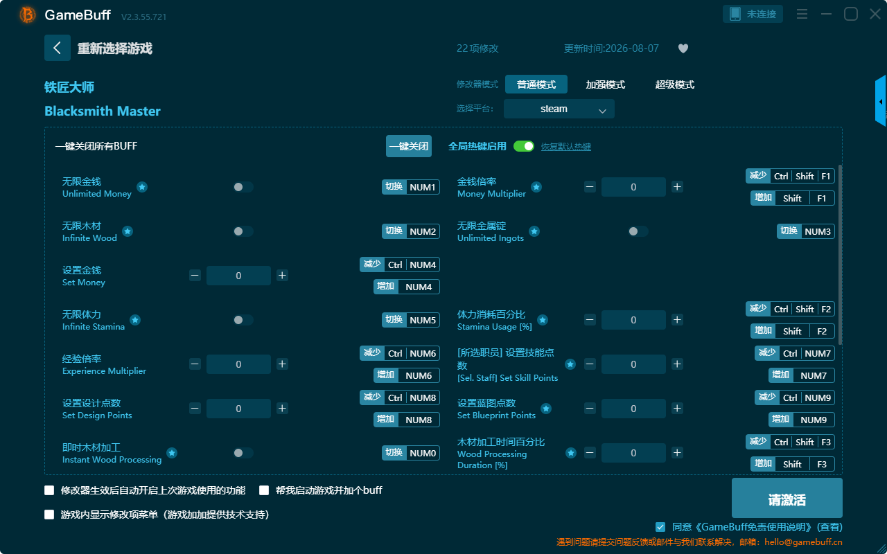Click the heart favorite icon

[683, 48]
